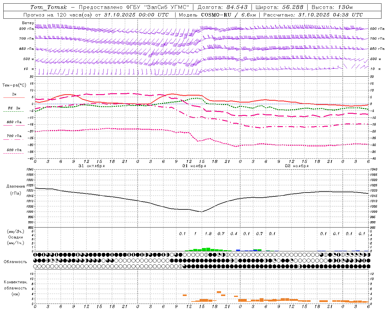Click the 'Модель COSMO-RU / 6.6км' text
Viewport: 386px width, 309px height.
click(x=217, y=15)
